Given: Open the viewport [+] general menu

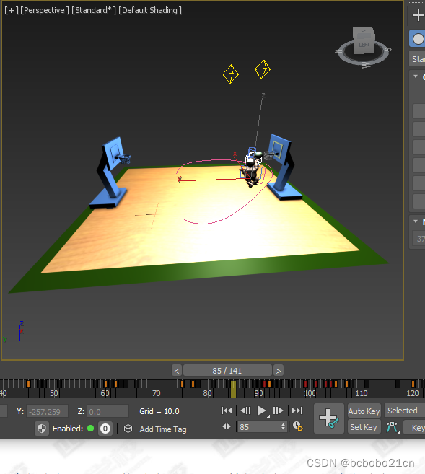Looking at the screenshot, I should pyautogui.click(x=12, y=10).
